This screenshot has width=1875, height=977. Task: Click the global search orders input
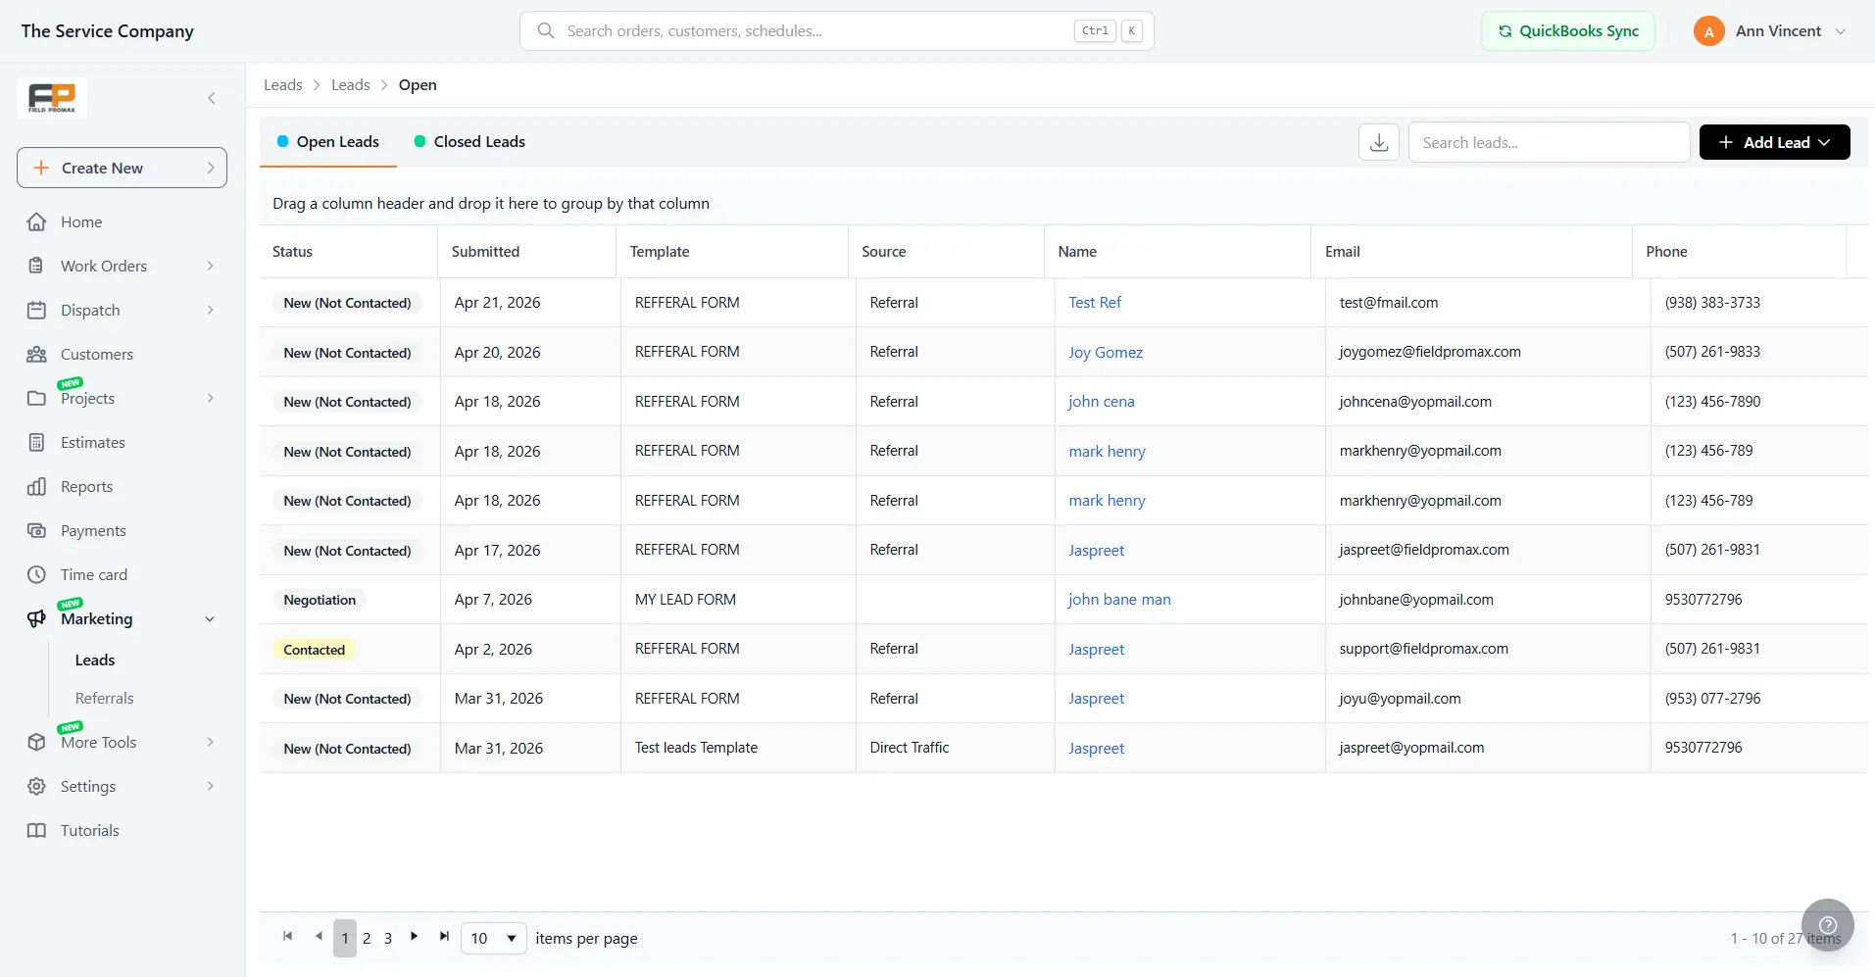coord(837,31)
